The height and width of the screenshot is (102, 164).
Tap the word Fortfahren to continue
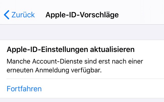pyautogui.click(x=24, y=89)
